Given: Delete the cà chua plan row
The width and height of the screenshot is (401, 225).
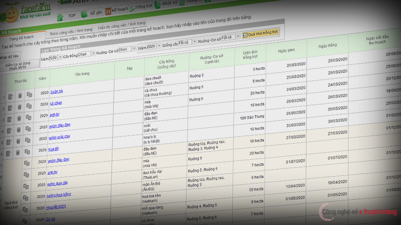Looking at the screenshot, I should tap(19, 107).
